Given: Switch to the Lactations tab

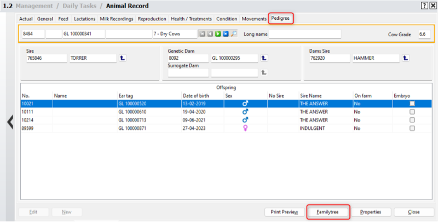Looking at the screenshot, I should 84,19.
